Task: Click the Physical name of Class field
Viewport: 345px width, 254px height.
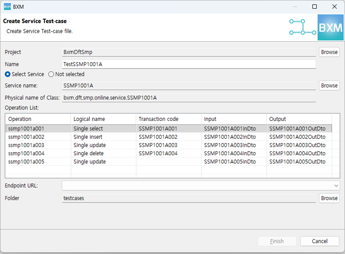Action: (189, 98)
